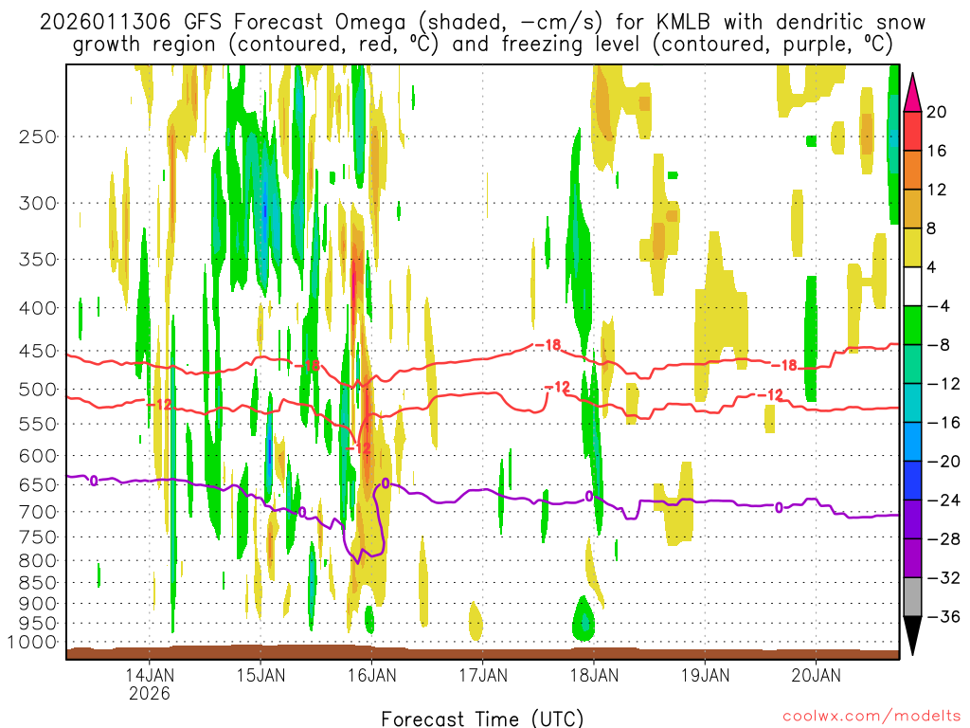Click the pink color bar top arrow
Screen dimensions: 970x728
[912, 92]
